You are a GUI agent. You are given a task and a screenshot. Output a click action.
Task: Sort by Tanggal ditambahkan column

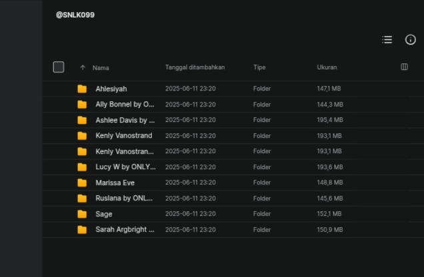pos(195,67)
